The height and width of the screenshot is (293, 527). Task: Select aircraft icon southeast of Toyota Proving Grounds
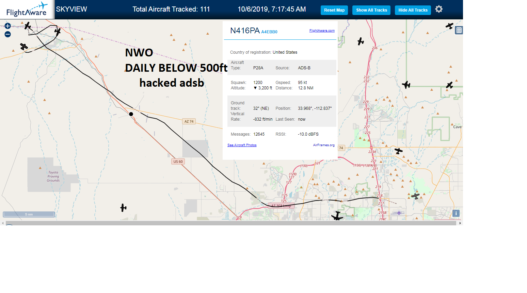tap(123, 207)
